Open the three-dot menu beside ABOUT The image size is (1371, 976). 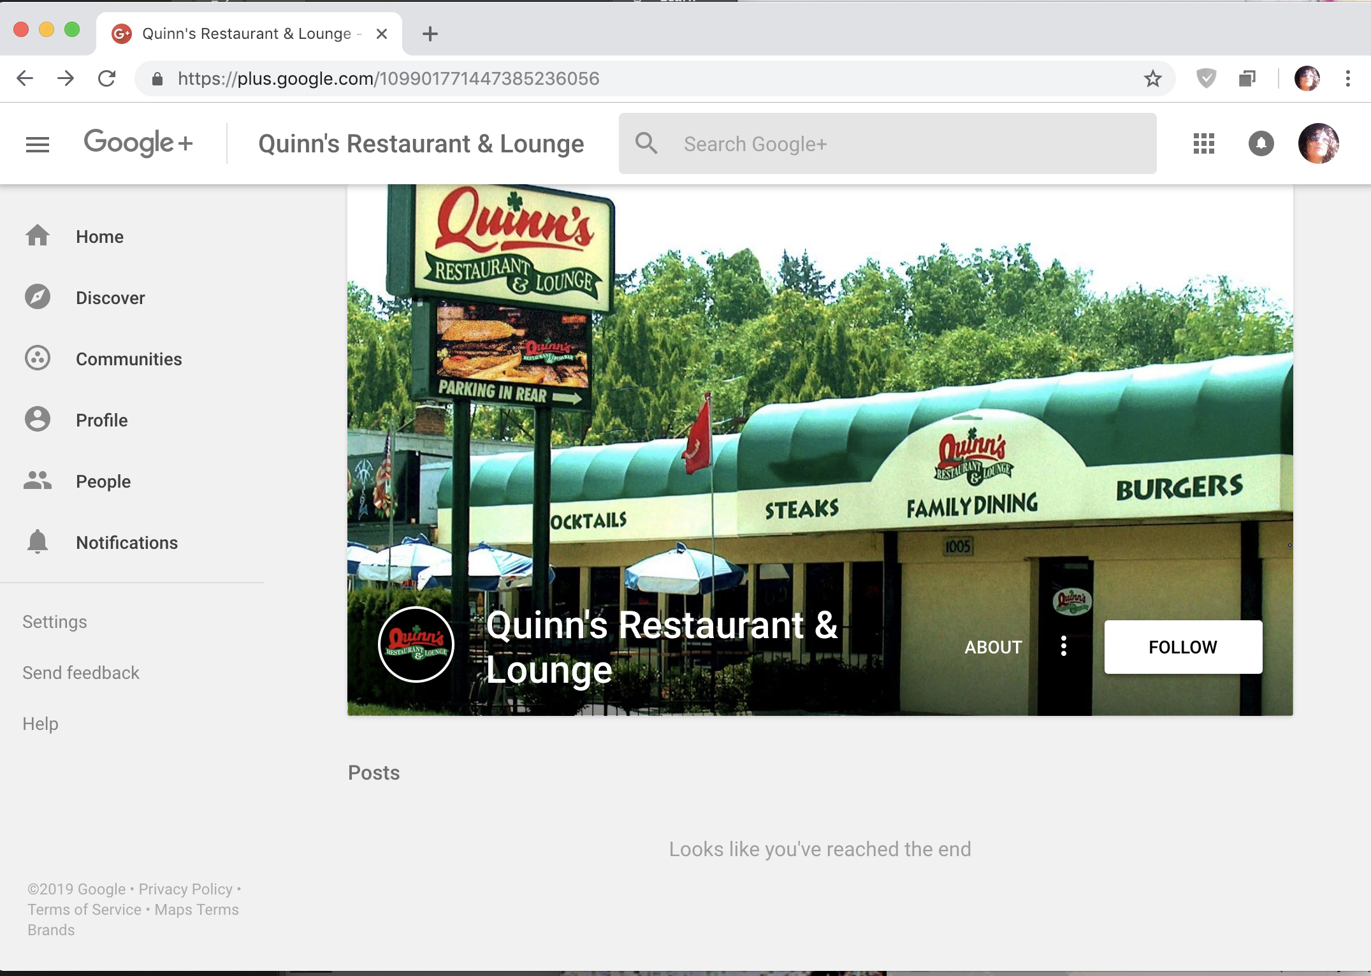click(x=1063, y=646)
